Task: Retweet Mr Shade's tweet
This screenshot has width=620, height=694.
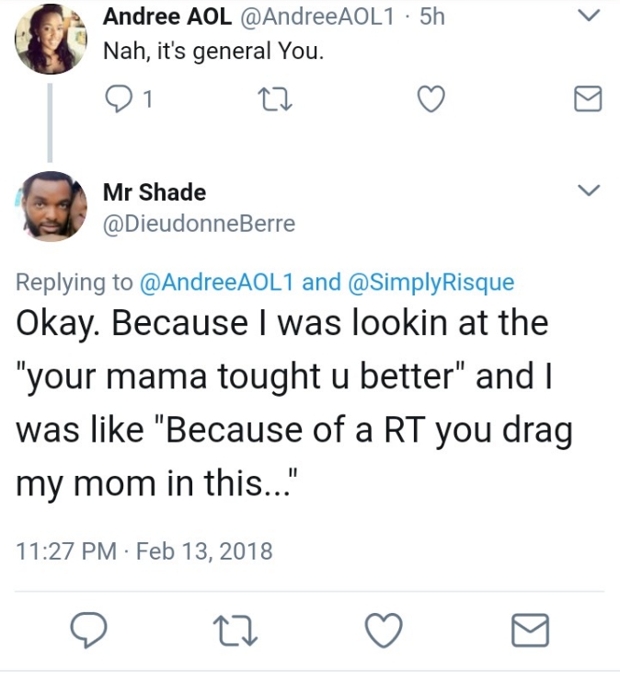Action: [x=237, y=630]
